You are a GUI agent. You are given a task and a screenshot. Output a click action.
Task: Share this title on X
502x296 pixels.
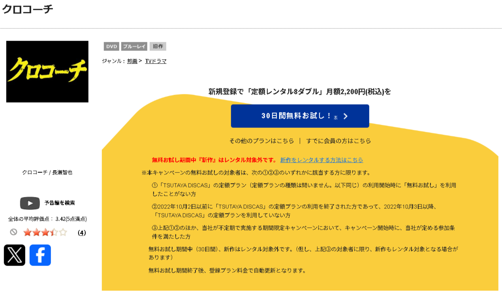pos(15,255)
